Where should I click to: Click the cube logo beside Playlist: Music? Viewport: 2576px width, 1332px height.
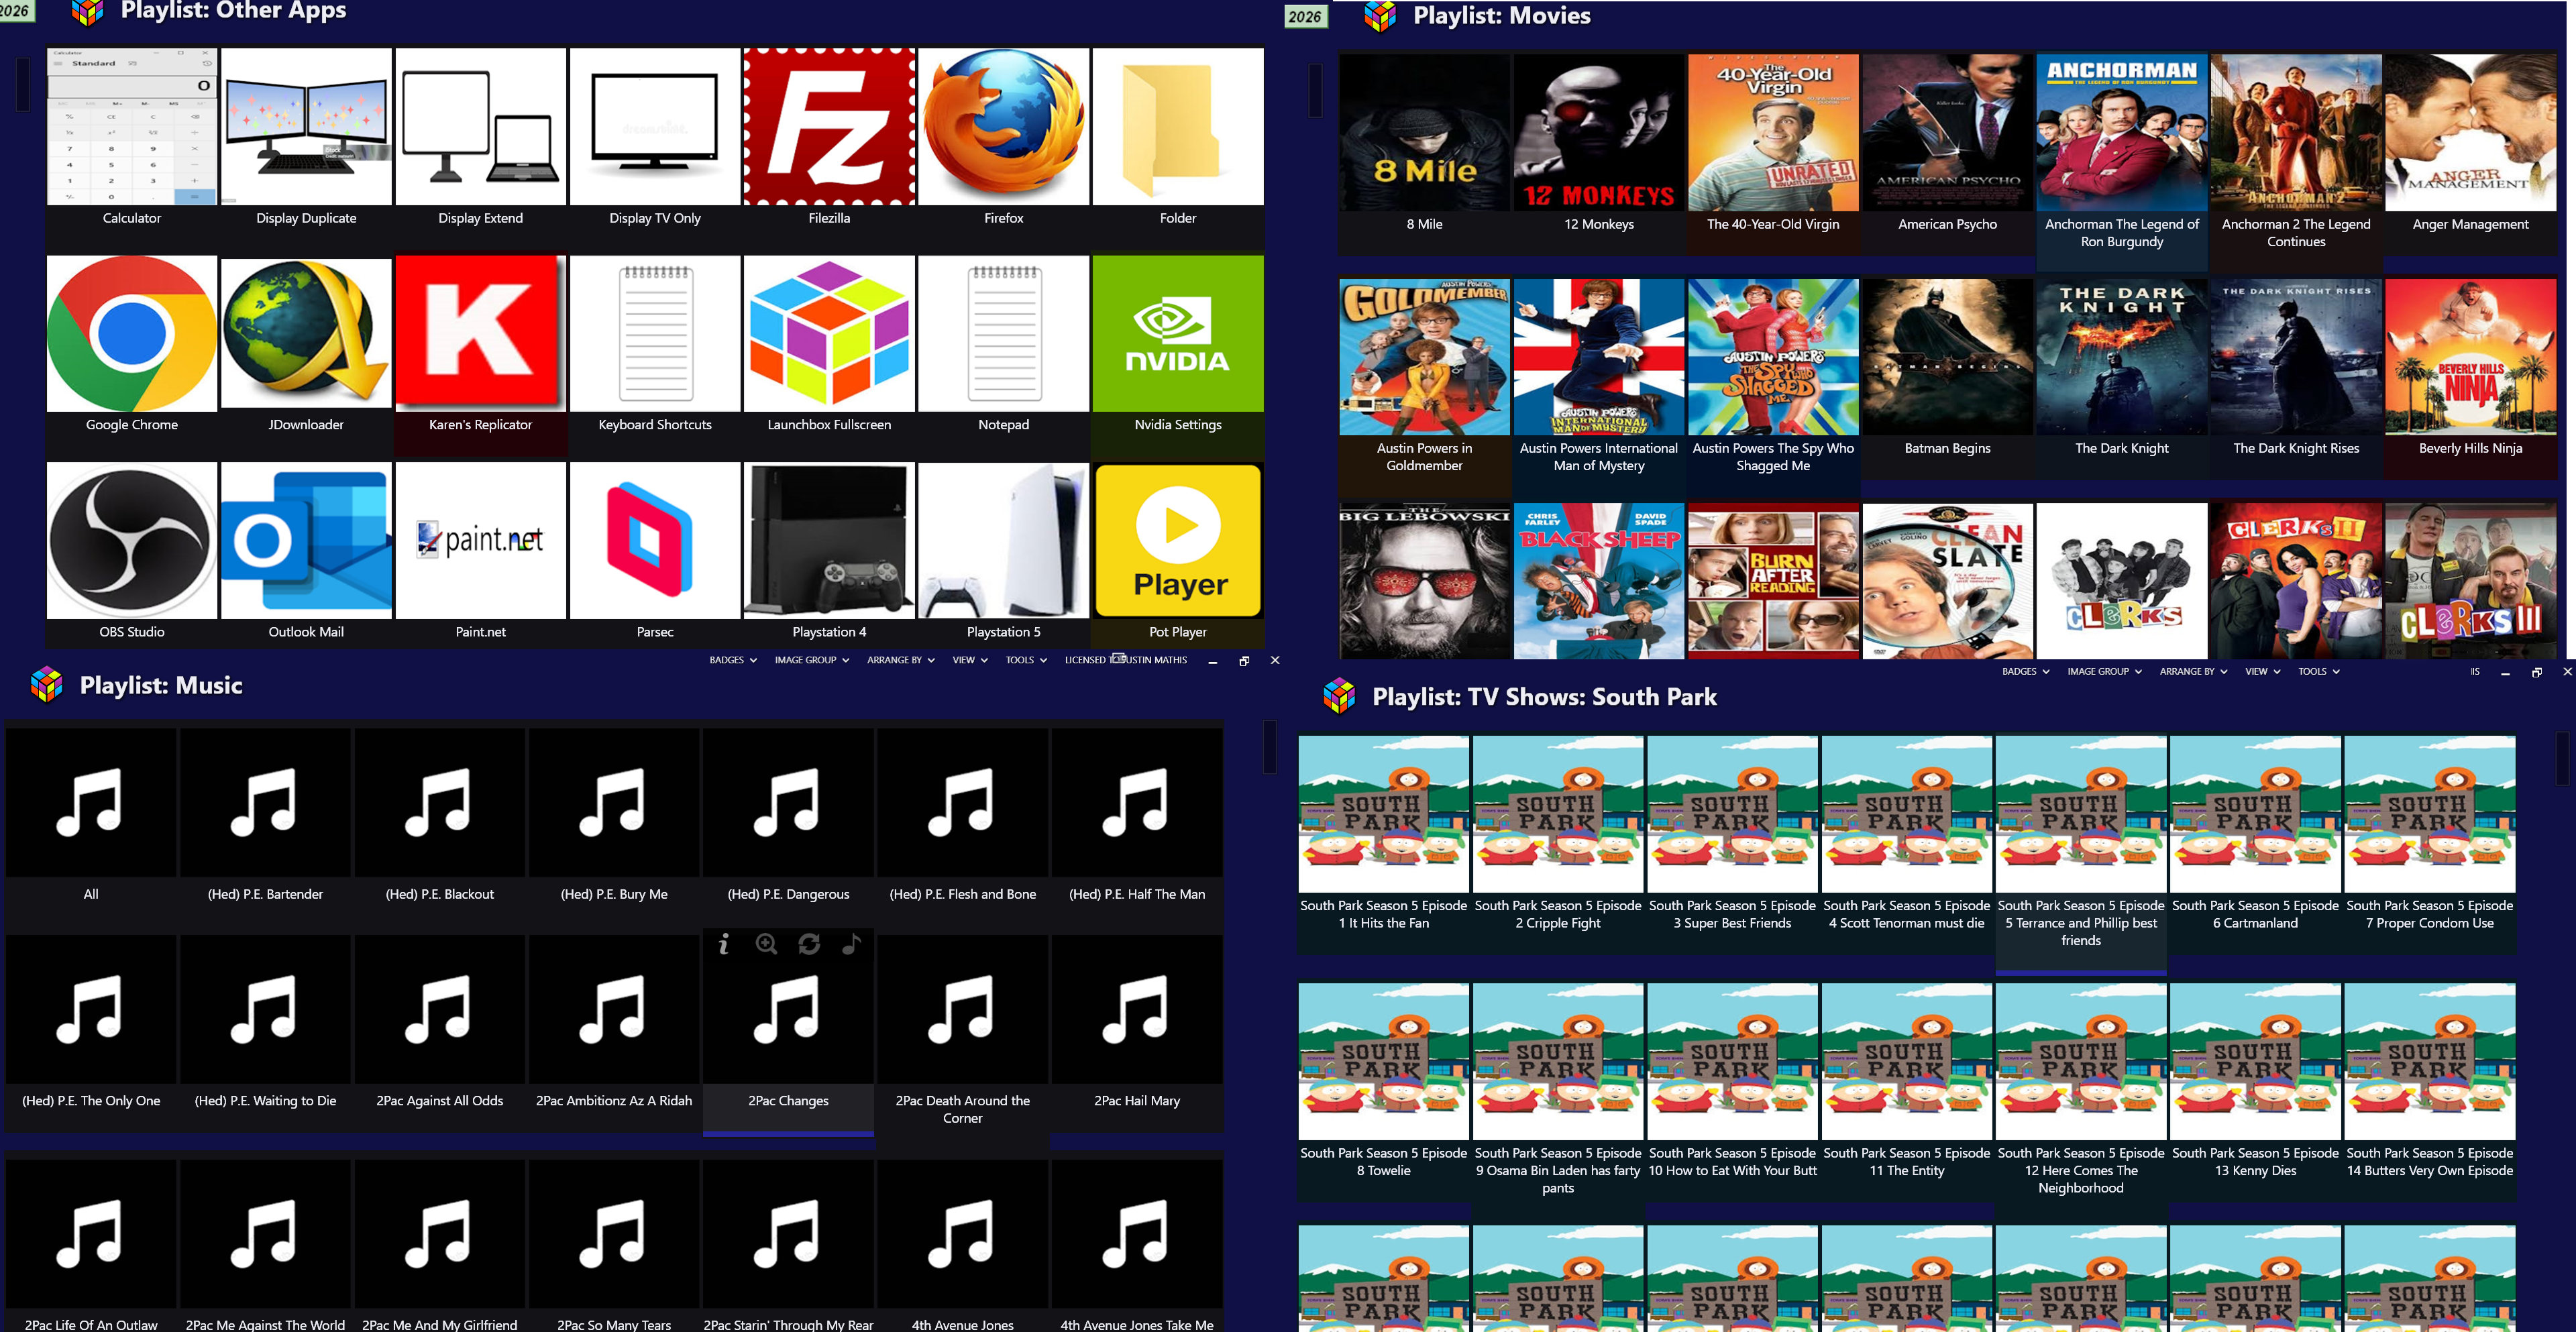tap(47, 685)
